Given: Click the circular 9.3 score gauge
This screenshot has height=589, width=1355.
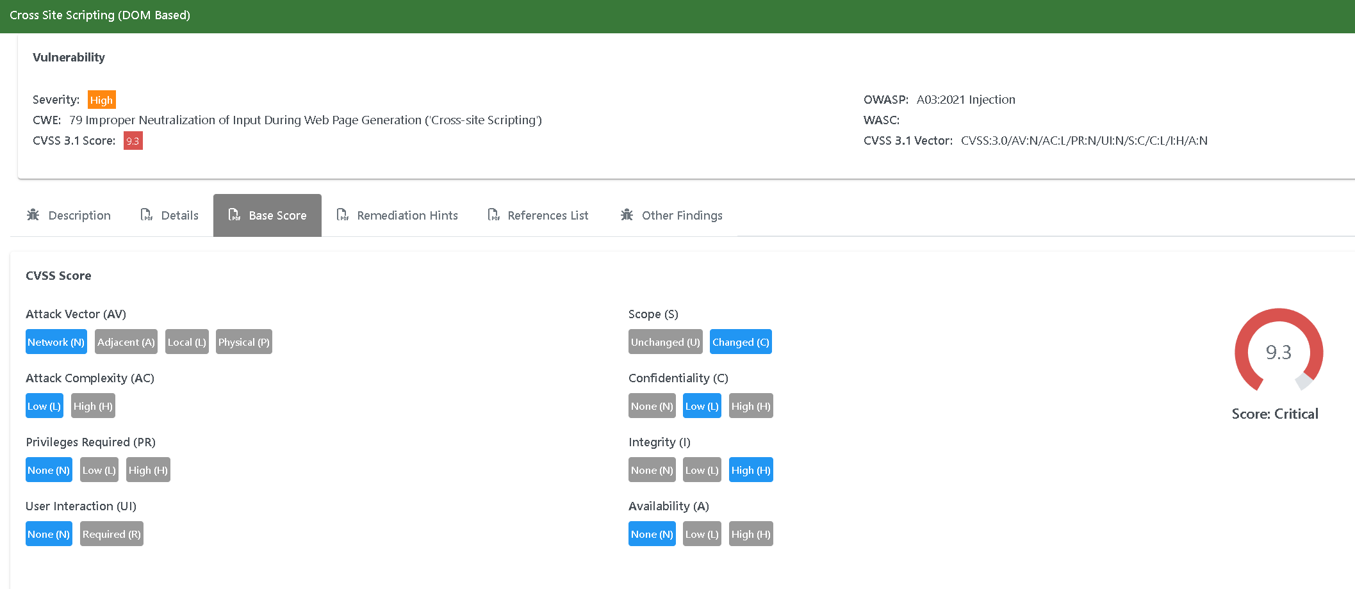Looking at the screenshot, I should pyautogui.click(x=1278, y=351).
